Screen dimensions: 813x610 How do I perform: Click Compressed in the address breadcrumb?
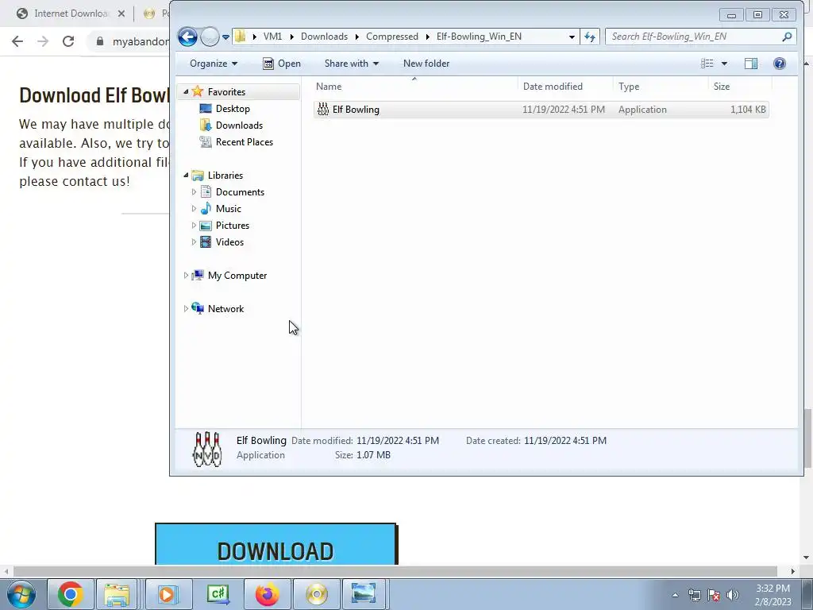(392, 37)
